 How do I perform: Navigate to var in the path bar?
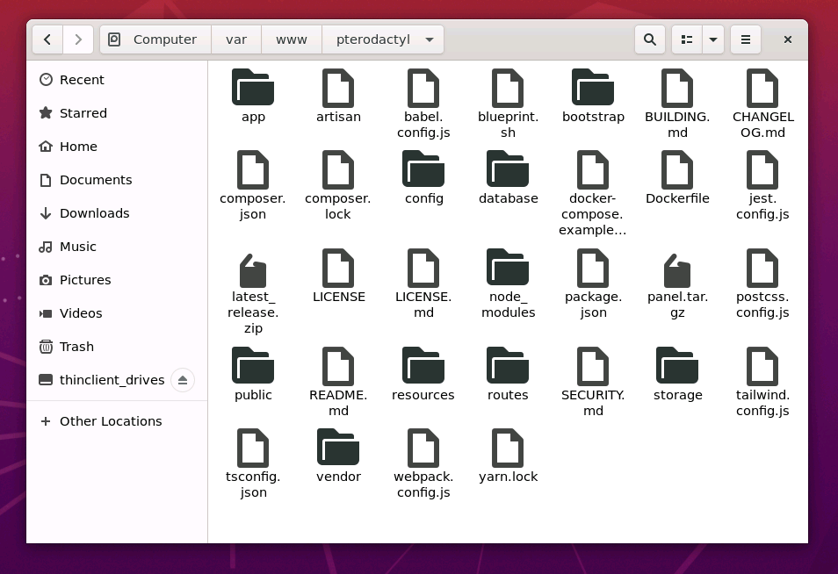[236, 39]
